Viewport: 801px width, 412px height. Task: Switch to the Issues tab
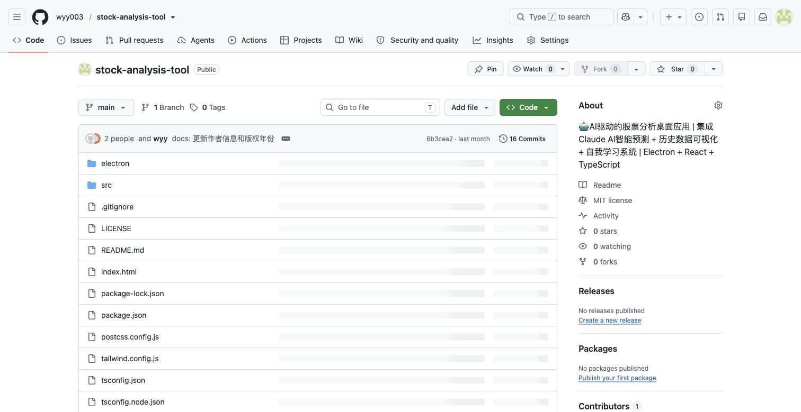75,40
